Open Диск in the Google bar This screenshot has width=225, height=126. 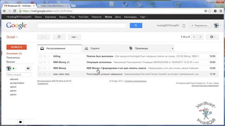(x=118, y=17)
